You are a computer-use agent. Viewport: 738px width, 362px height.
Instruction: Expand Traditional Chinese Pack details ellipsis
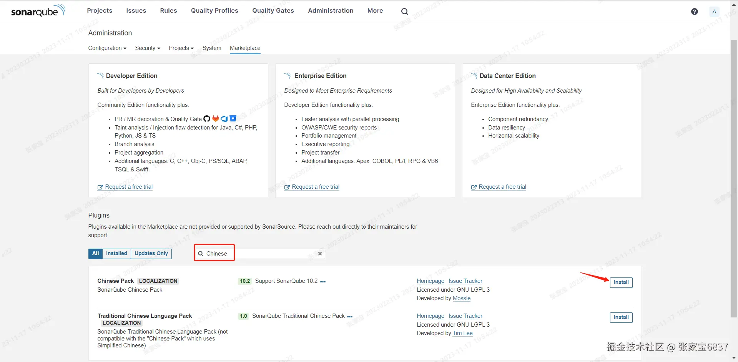pos(350,317)
